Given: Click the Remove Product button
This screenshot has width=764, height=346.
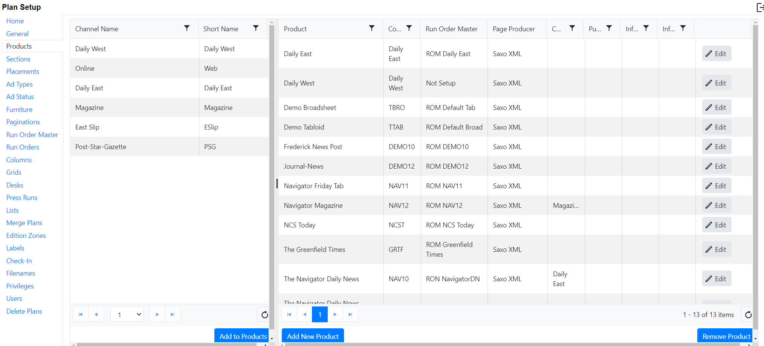Looking at the screenshot, I should click(x=726, y=336).
